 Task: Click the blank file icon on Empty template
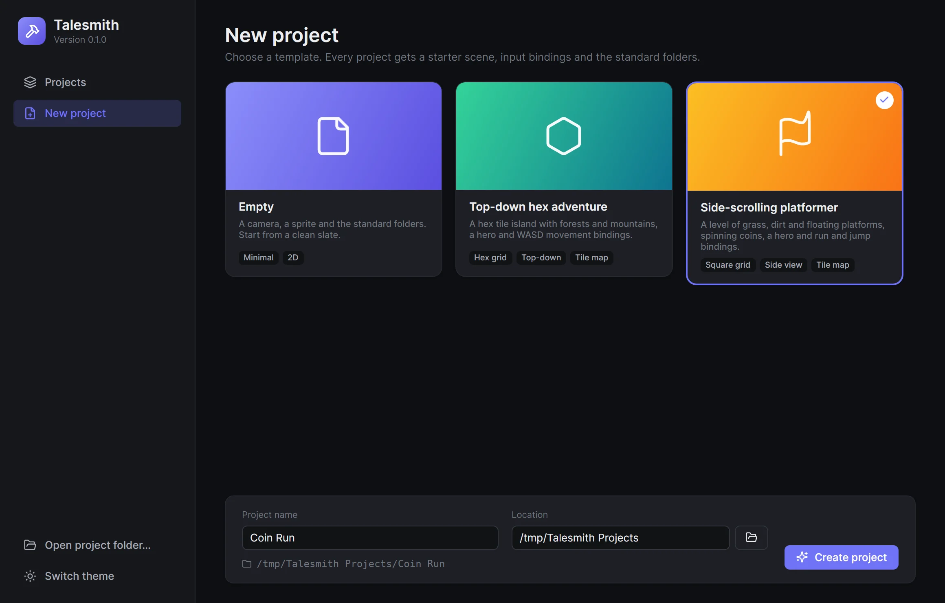(x=333, y=136)
